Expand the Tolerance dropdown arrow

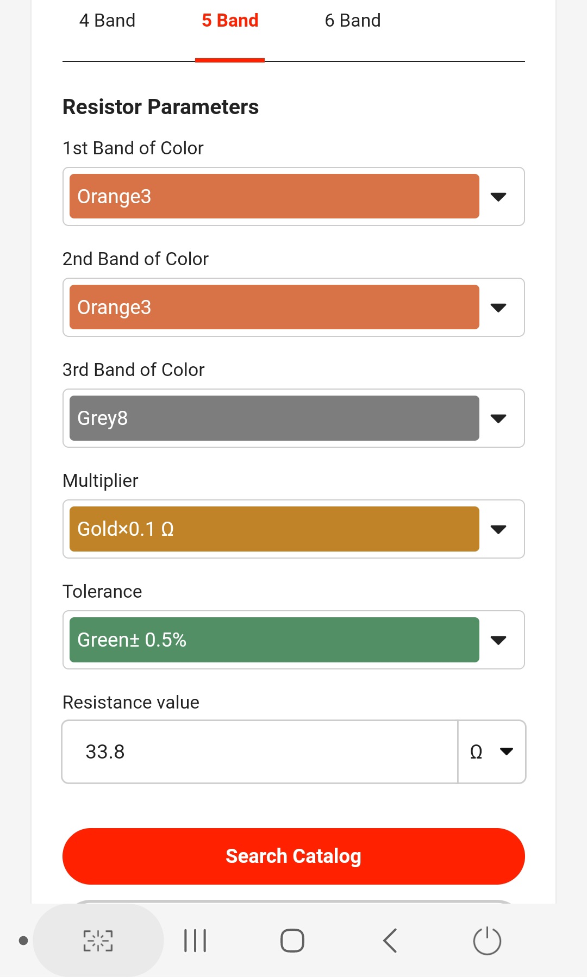(498, 640)
